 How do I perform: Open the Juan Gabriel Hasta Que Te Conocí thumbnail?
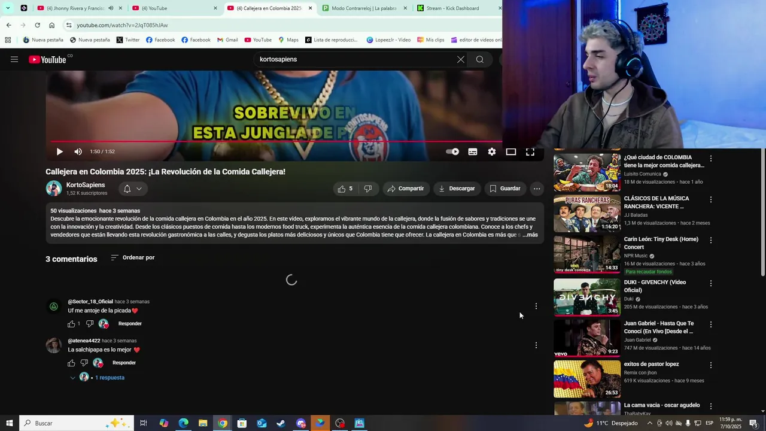587,338
